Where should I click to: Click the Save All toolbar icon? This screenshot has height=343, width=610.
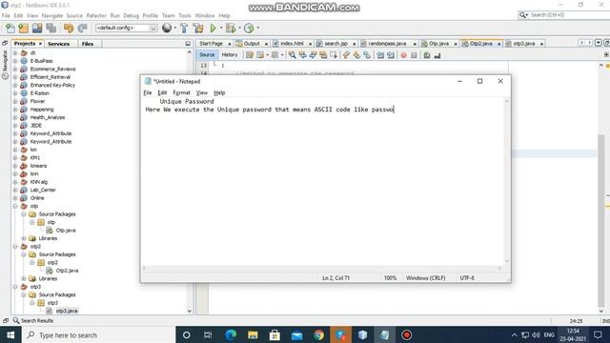tap(51, 28)
